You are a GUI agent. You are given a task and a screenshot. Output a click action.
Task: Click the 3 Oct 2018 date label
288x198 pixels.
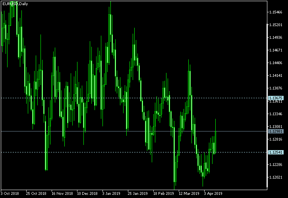point(10,193)
